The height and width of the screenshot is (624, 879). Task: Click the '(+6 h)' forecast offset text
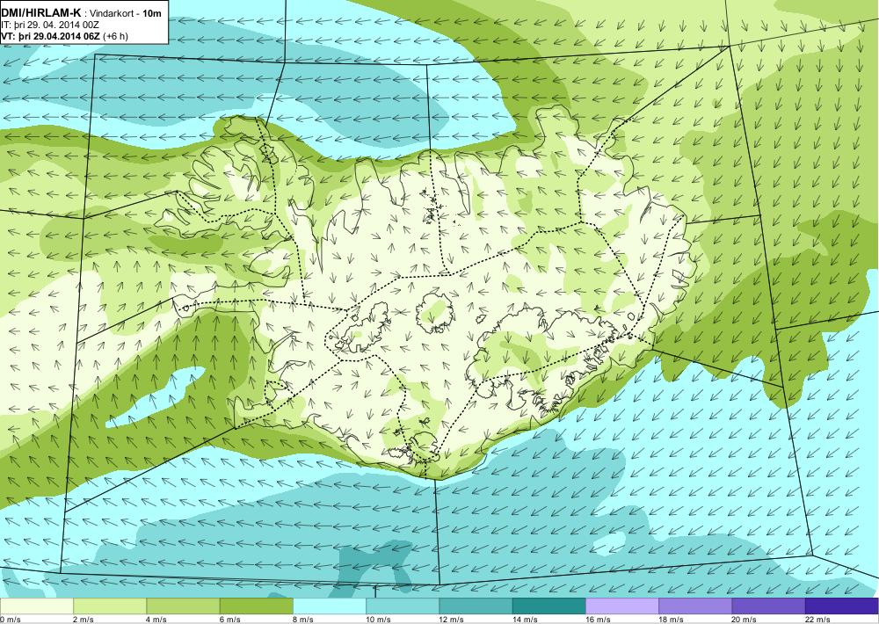click(x=115, y=36)
